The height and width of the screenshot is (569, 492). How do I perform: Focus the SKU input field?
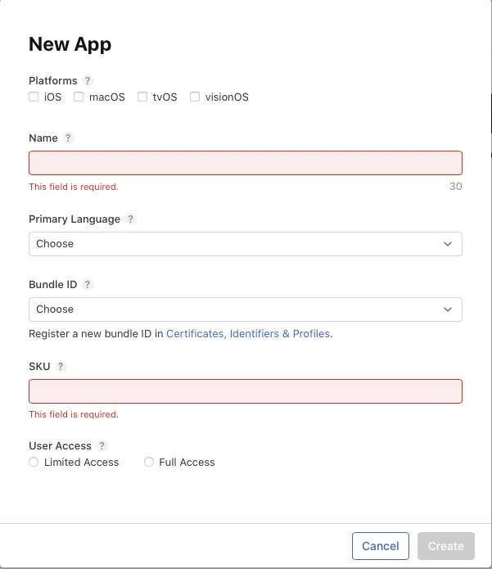[x=245, y=391]
